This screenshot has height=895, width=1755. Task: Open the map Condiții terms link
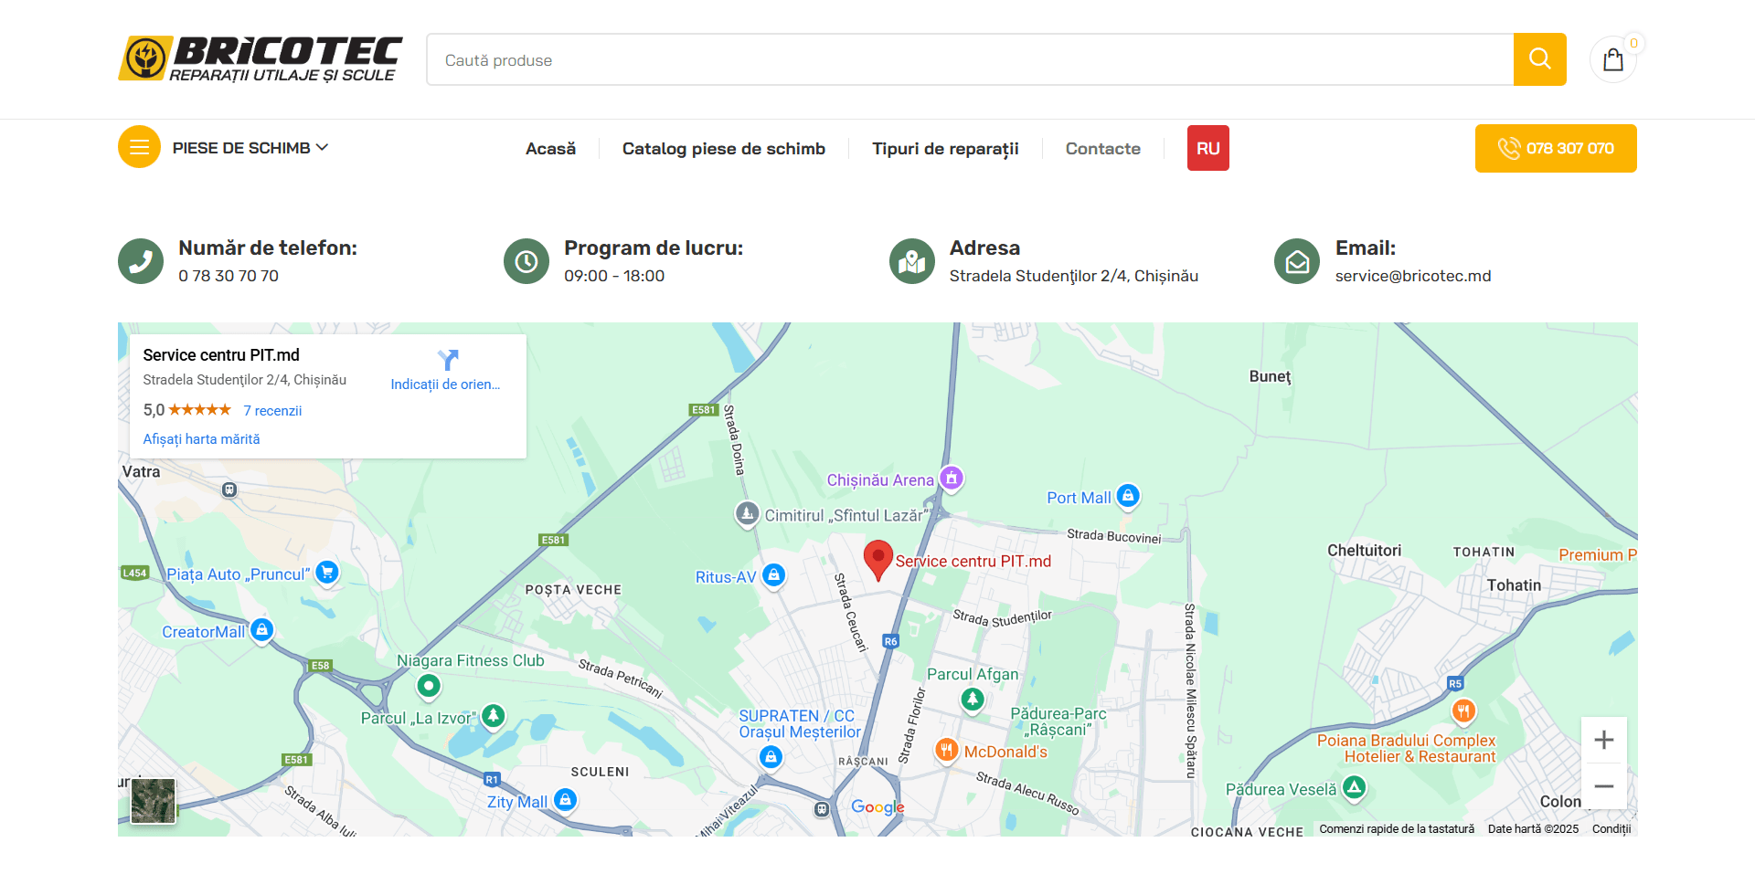1611,829
